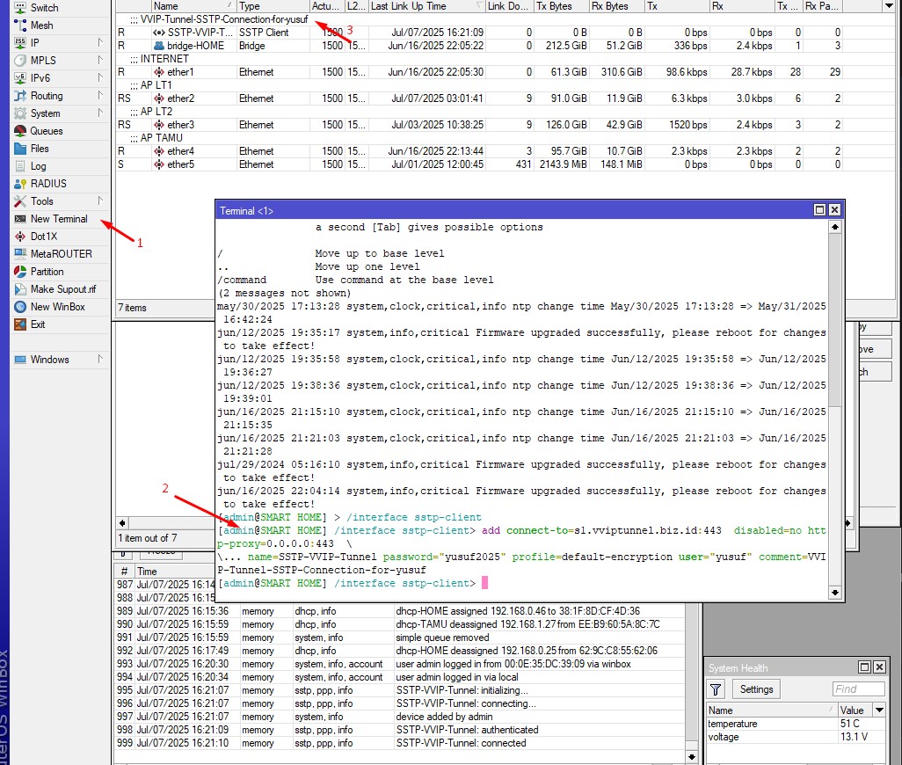902x765 pixels.
Task: Click the IP menu icon
Action: click(x=20, y=43)
